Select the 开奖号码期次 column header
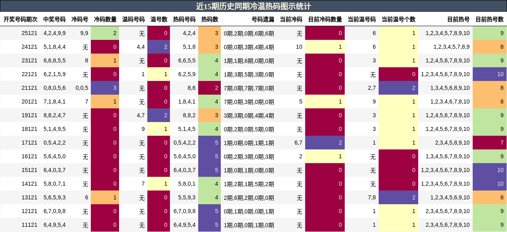The height and width of the screenshot is (232, 507). pyautogui.click(x=21, y=19)
